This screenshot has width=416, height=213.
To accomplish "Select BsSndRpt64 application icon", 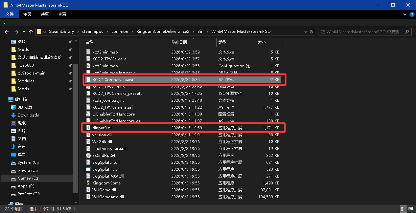I will [x=88, y=155].
